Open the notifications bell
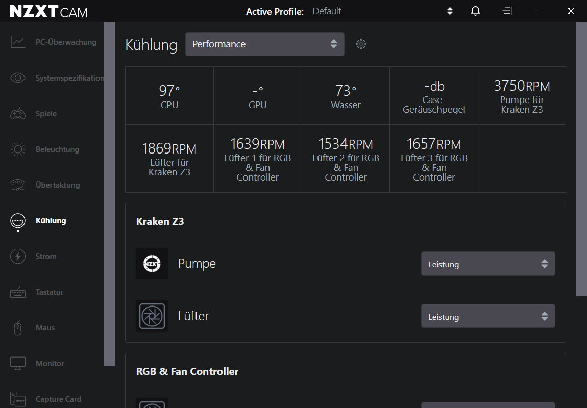The height and width of the screenshot is (408, 587). click(475, 11)
